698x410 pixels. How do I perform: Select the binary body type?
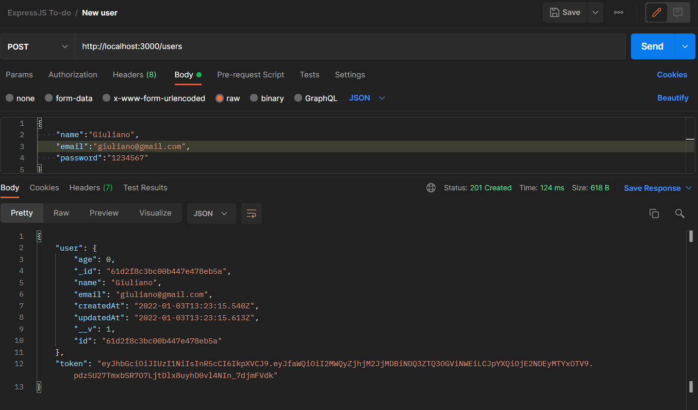(x=267, y=98)
